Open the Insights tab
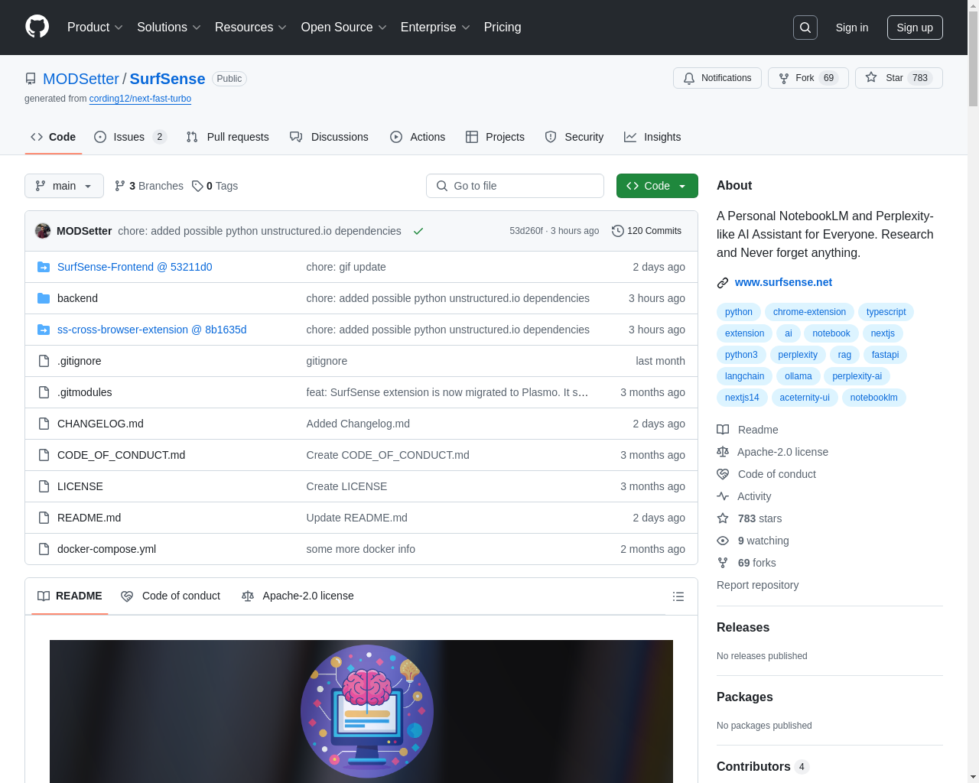Image resolution: width=979 pixels, height=783 pixels. click(x=652, y=137)
